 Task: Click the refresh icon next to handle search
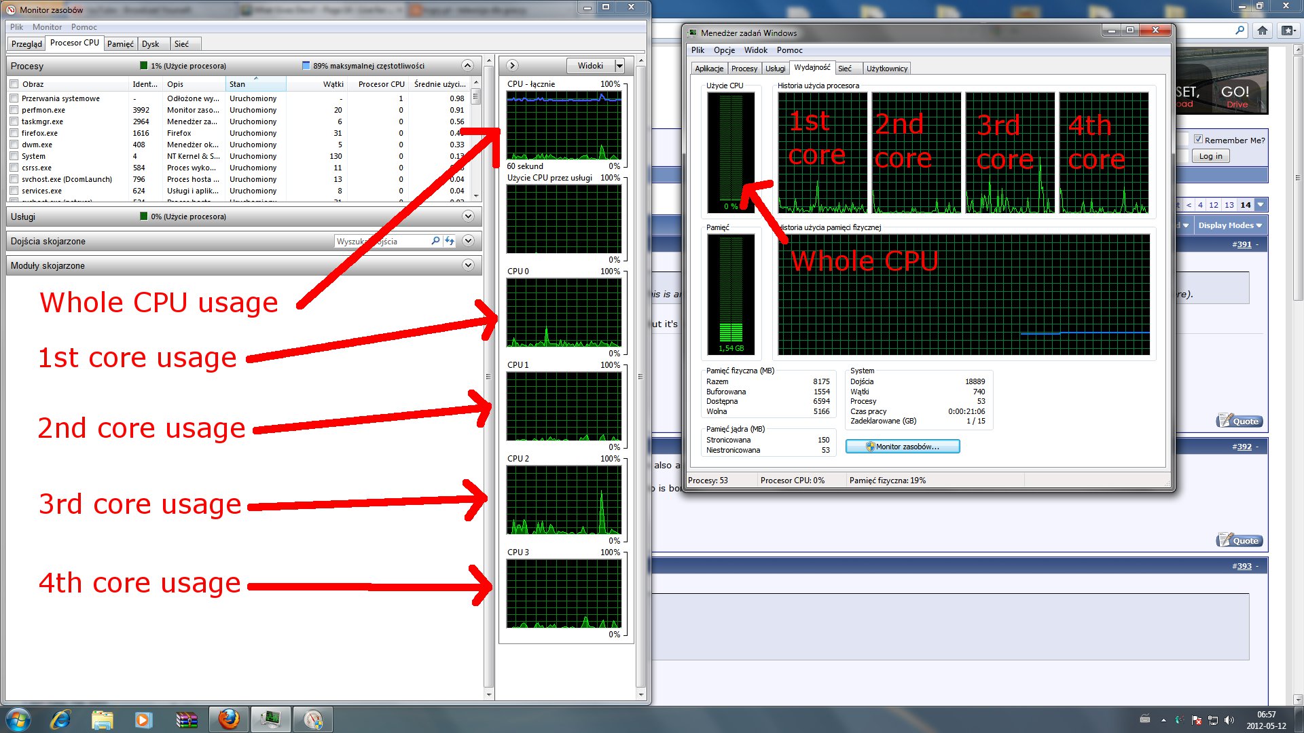point(449,241)
